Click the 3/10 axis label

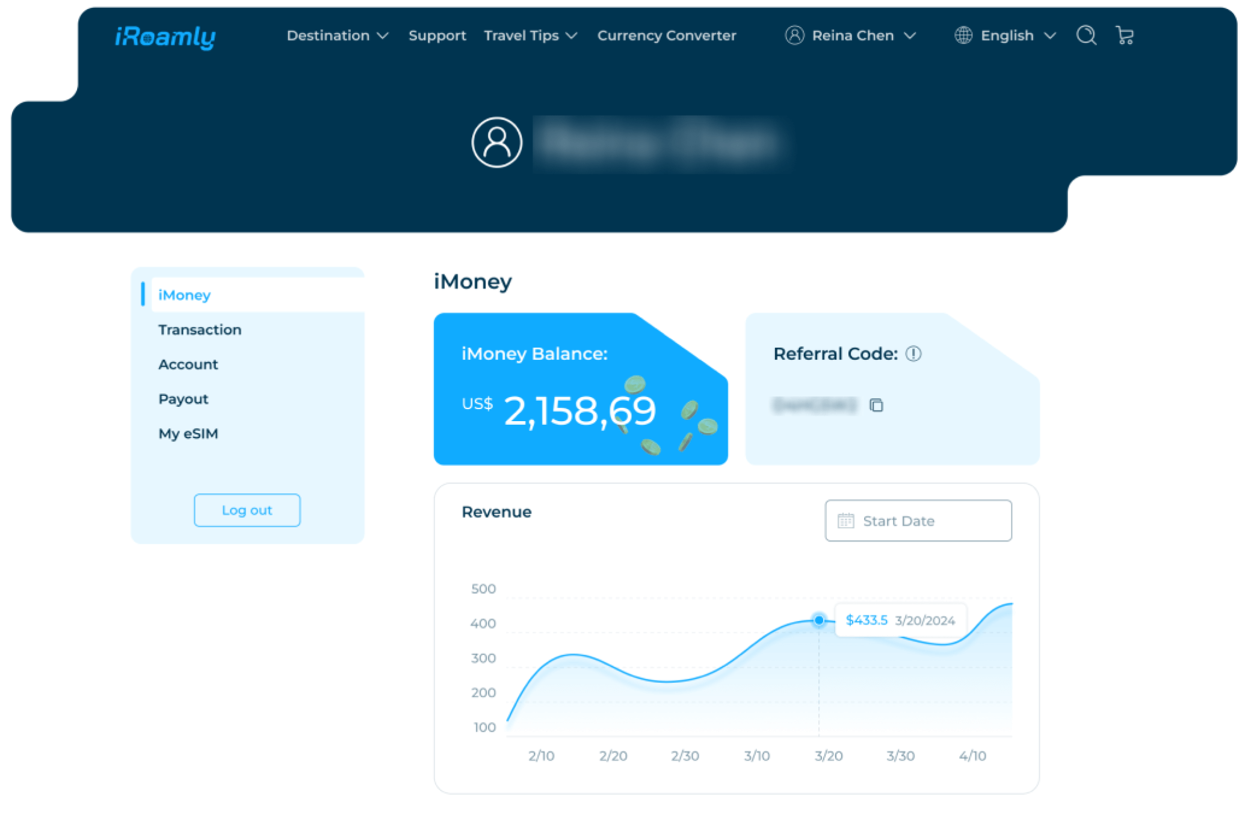click(756, 756)
